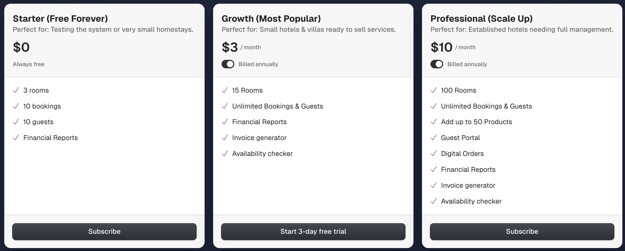This screenshot has height=251, width=625.
Task: Click the $0 Always free price
Action: pos(21,47)
